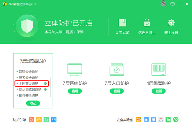Open settings gear beside 默认浏览器防护

(x=45, y=90)
